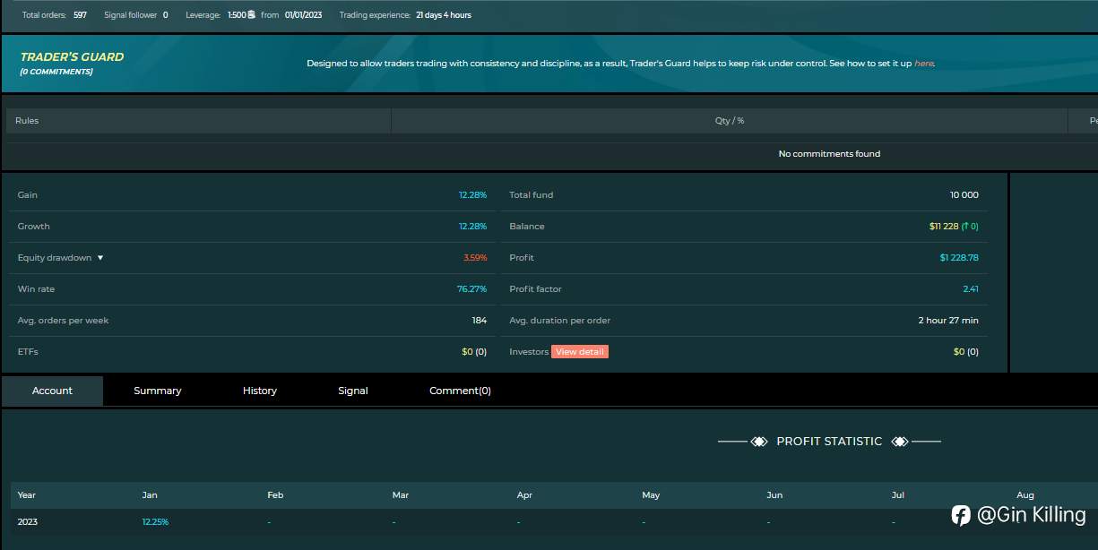Click the @Gin Killing watermark text
Image resolution: width=1098 pixels, height=550 pixels.
(1032, 515)
